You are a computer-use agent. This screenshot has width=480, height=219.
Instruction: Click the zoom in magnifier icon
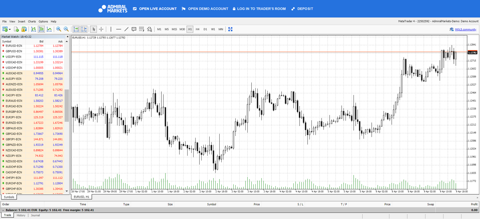click(x=59, y=29)
